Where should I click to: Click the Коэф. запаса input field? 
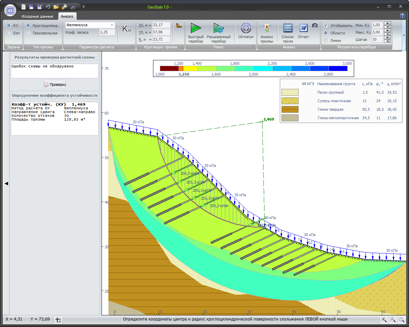click(x=107, y=32)
